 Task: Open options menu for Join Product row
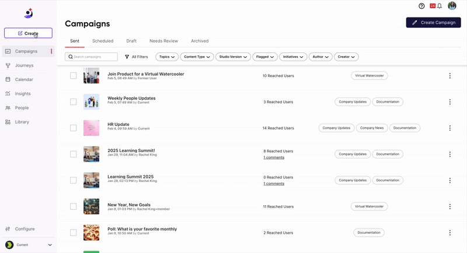tap(449, 76)
